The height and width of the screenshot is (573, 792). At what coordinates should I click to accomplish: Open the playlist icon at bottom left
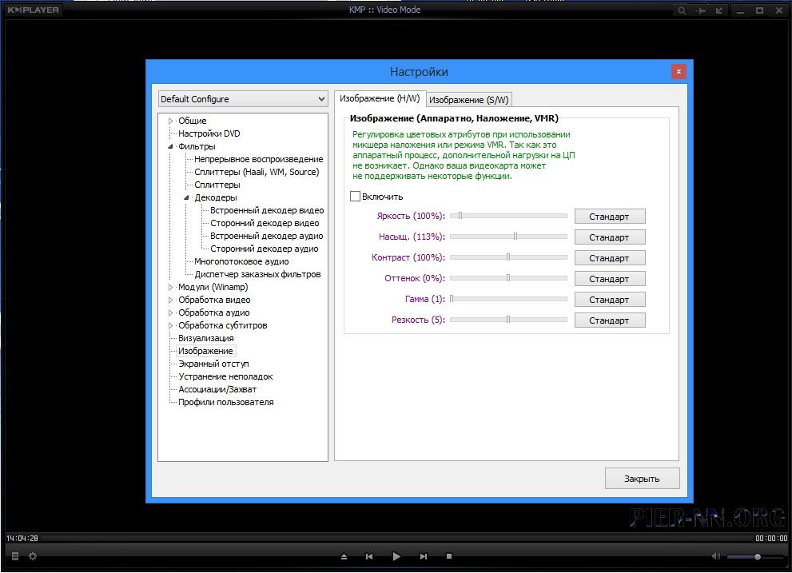[x=15, y=556]
